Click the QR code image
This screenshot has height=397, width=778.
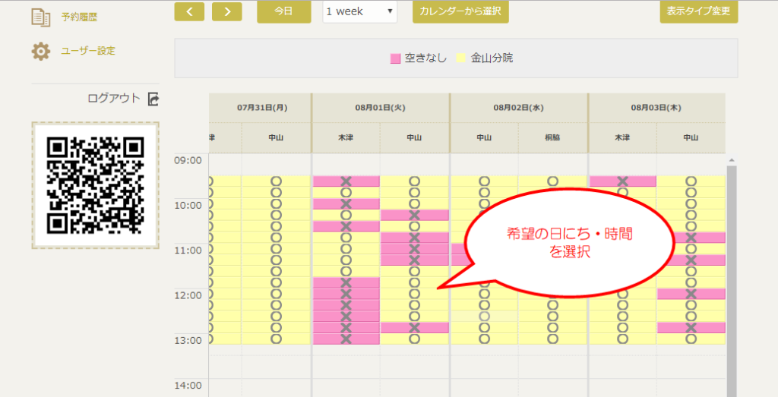[x=95, y=184]
